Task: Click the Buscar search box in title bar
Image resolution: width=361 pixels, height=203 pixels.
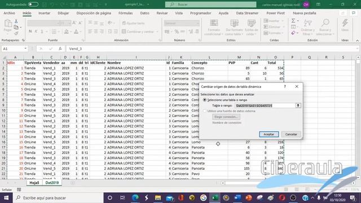Action: (x=210, y=5)
